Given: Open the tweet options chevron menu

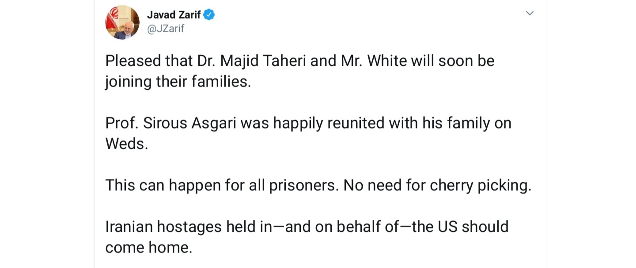Looking at the screenshot, I should coord(530,13).
